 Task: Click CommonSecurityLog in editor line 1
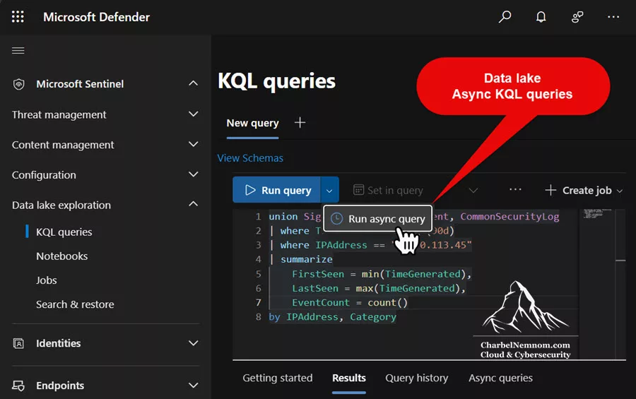pos(510,217)
